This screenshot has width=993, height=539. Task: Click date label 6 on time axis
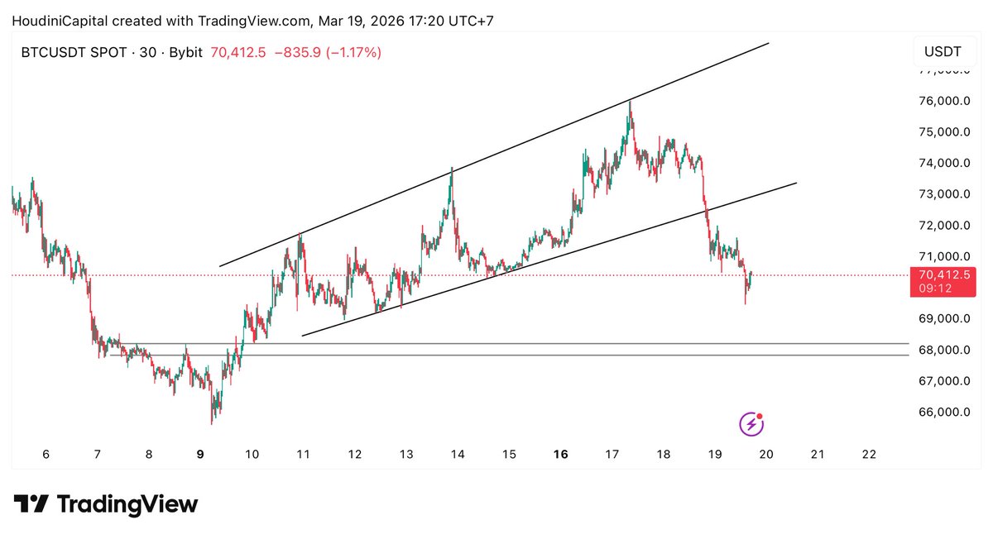(46, 454)
